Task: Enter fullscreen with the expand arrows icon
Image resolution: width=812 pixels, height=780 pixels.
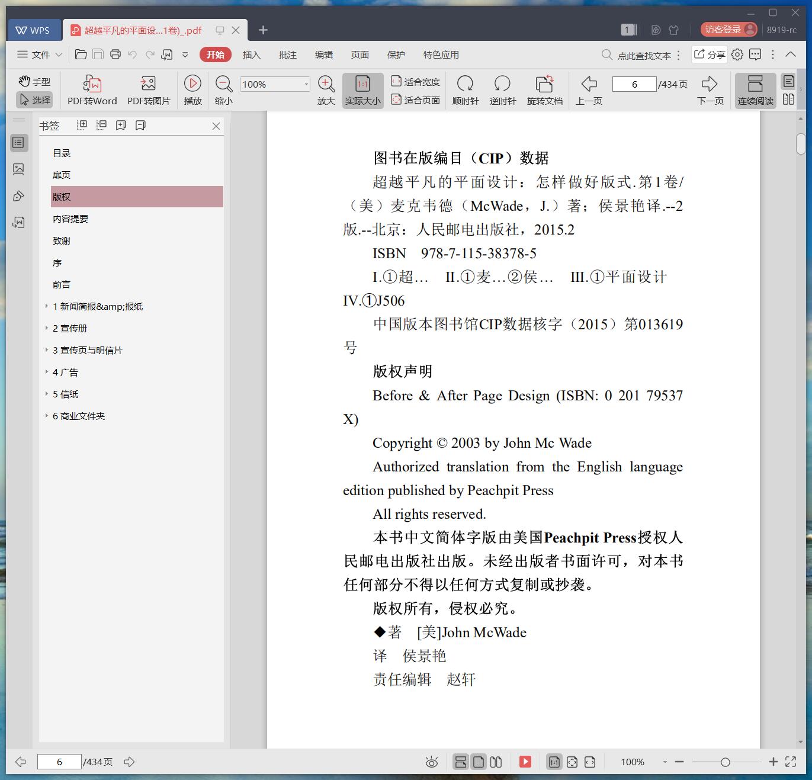Action: [791, 762]
